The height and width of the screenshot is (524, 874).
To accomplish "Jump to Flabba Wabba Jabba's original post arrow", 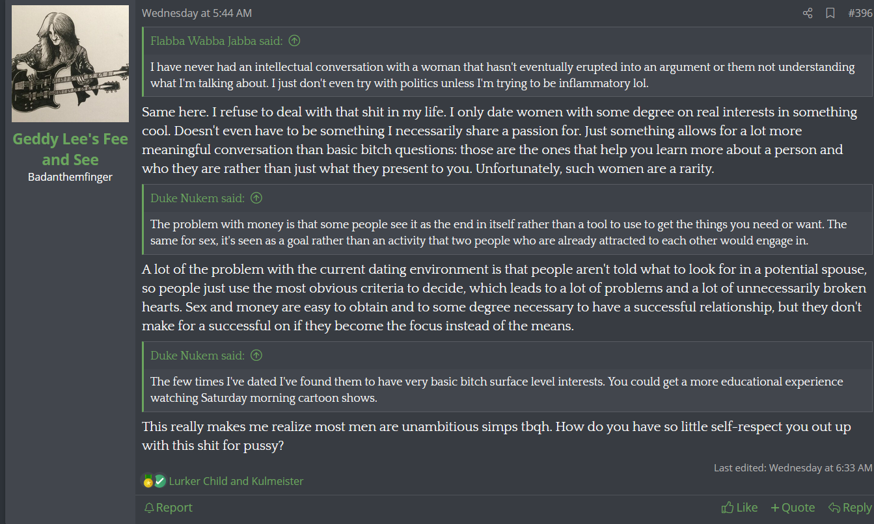I will (294, 41).
